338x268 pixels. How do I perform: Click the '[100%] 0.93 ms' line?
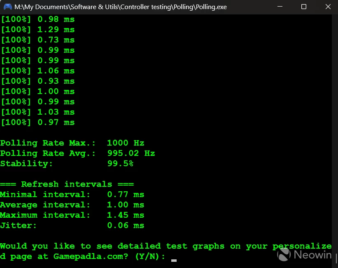pyautogui.click(x=38, y=81)
